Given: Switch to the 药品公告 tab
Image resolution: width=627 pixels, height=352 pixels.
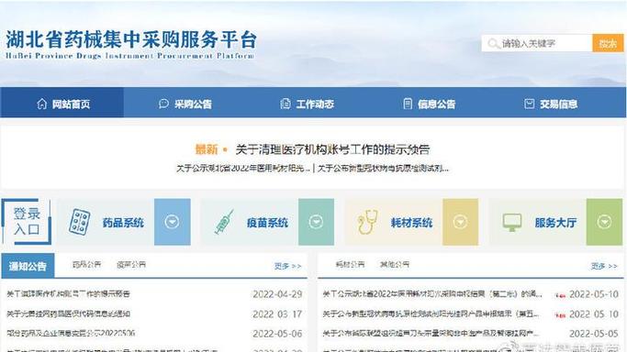Looking at the screenshot, I should tap(86, 264).
